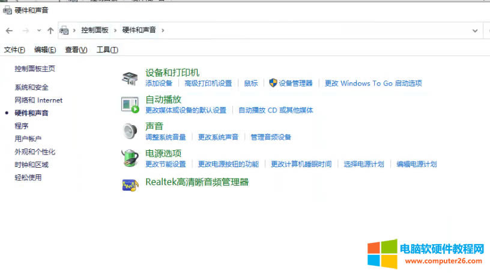
Task: Open recent locations dropdown arrow
Action: pos(39,31)
